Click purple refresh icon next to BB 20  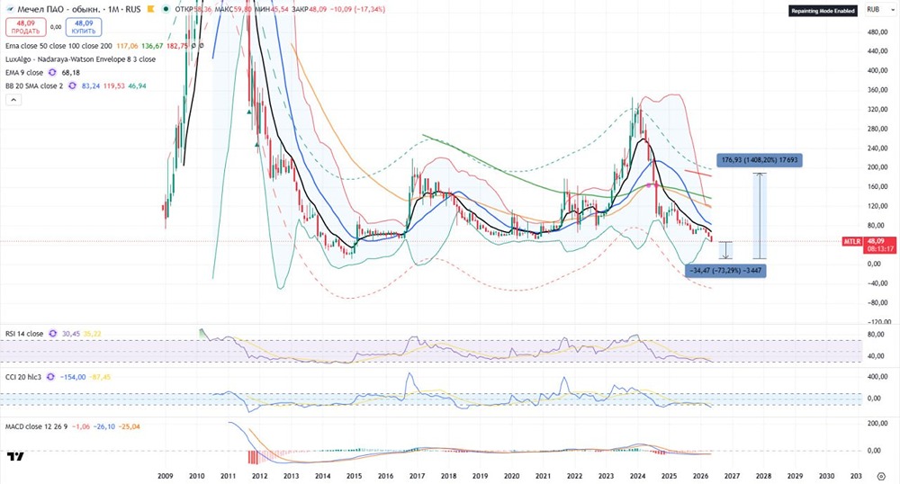(72, 86)
